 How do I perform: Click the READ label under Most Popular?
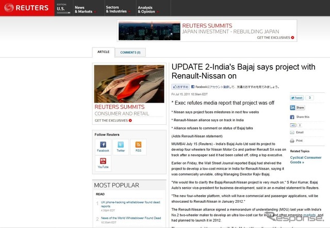100,194
